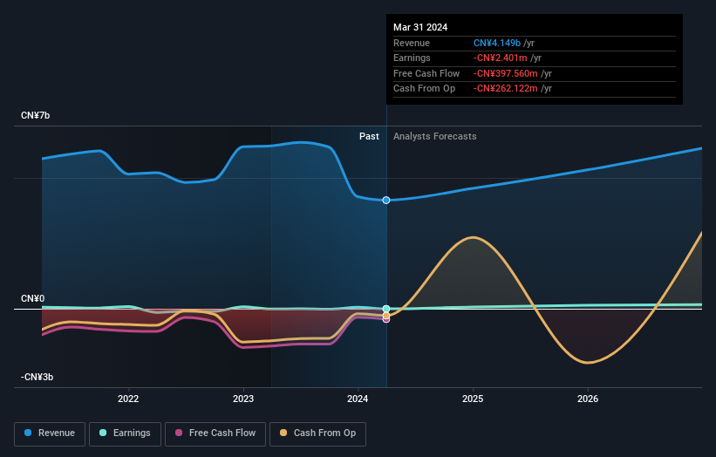Click the CN¥7b y-axis label
This screenshot has height=457, width=716.
(x=35, y=115)
